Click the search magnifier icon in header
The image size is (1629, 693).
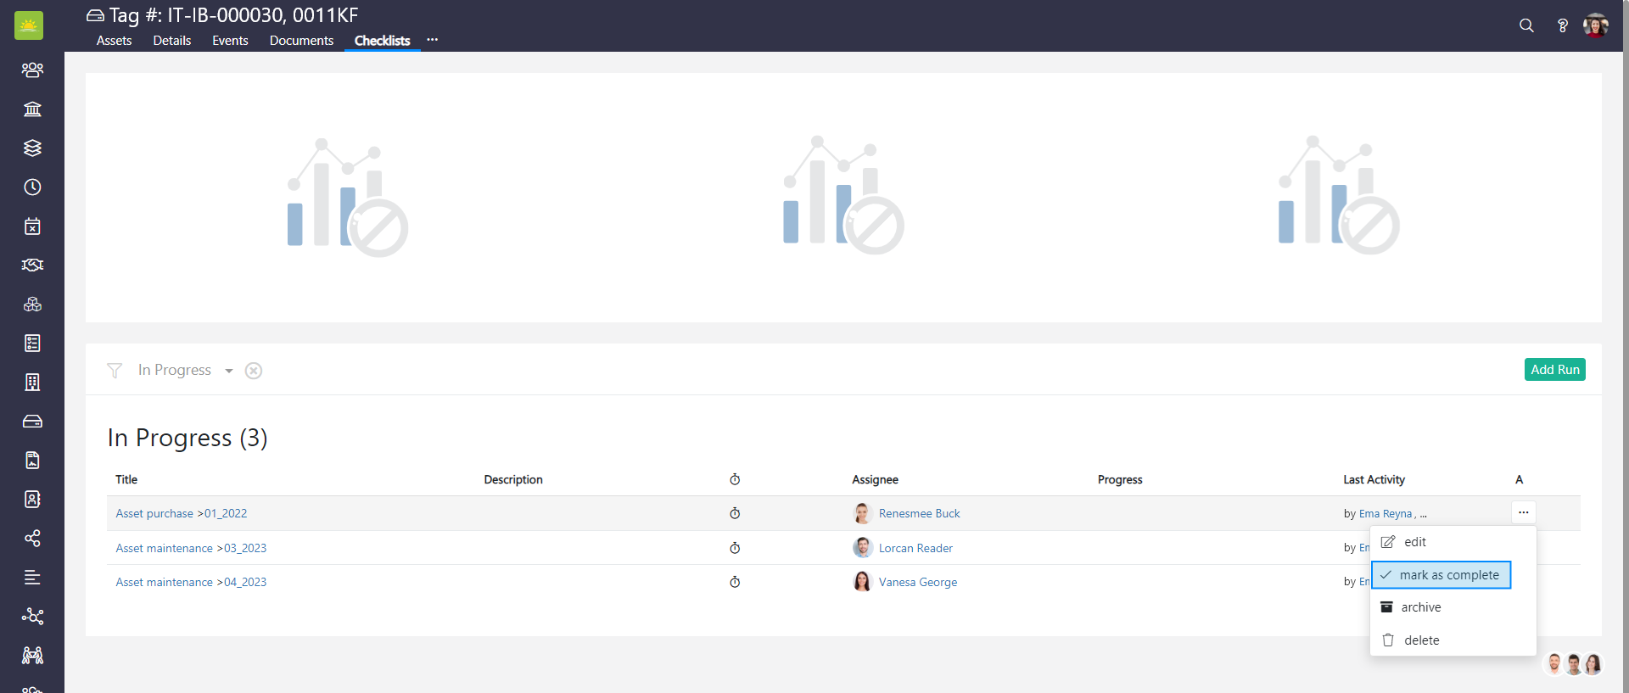(1526, 25)
